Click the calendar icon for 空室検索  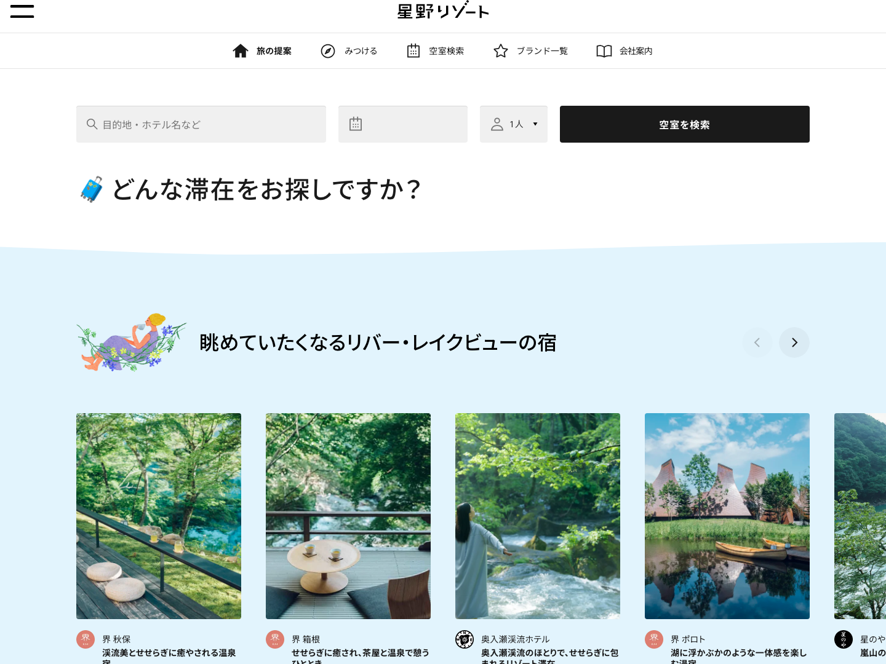(413, 51)
